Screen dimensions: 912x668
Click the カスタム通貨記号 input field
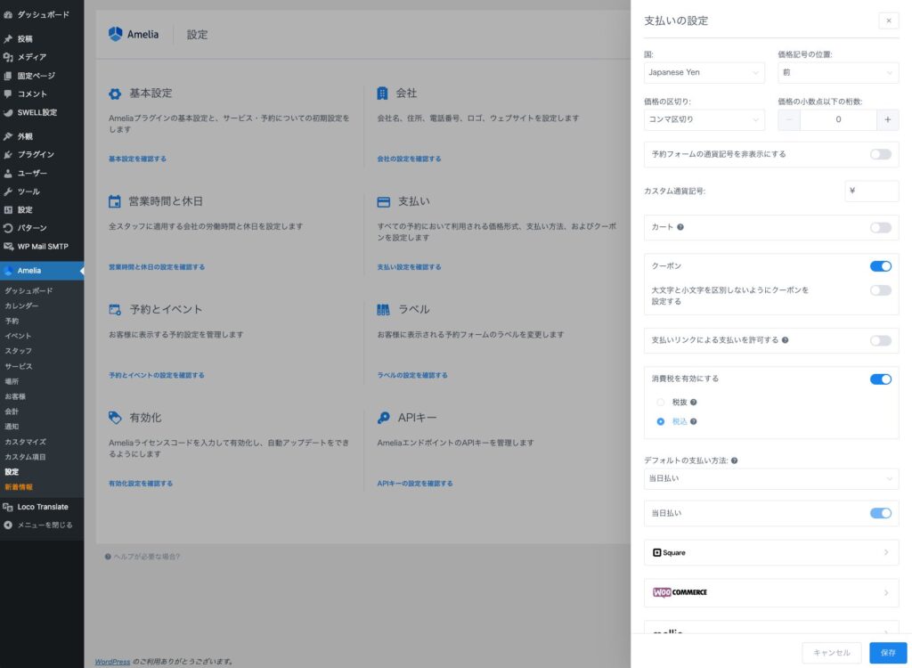coord(871,191)
